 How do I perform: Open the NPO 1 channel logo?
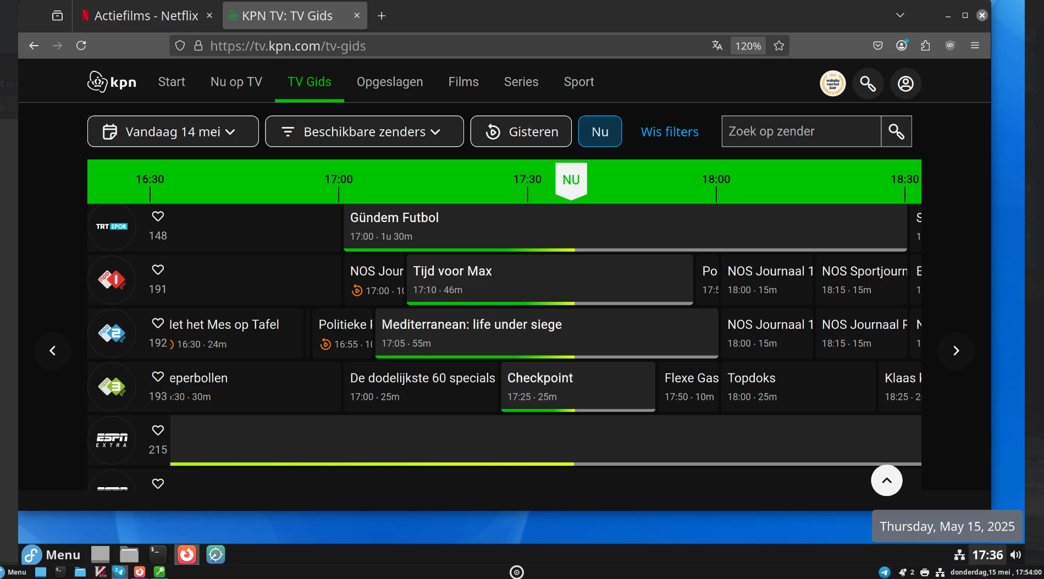click(x=112, y=280)
